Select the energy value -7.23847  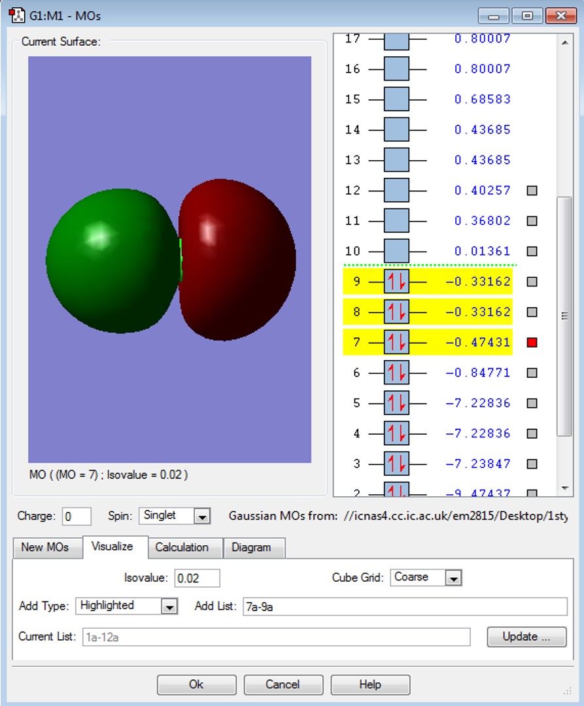[x=478, y=463]
